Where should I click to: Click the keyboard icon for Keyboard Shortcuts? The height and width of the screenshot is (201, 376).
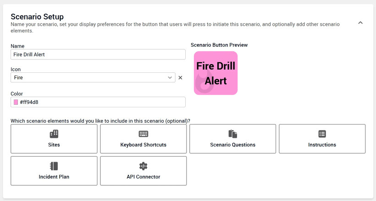pyautogui.click(x=144, y=134)
